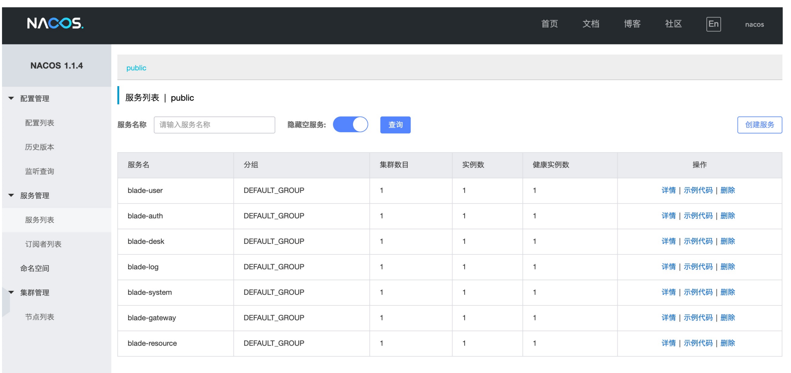
Task: Click the 查询 button
Action: [x=395, y=125]
